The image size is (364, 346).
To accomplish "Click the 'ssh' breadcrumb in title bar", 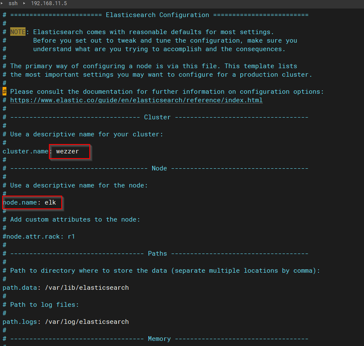I will [13, 3].
